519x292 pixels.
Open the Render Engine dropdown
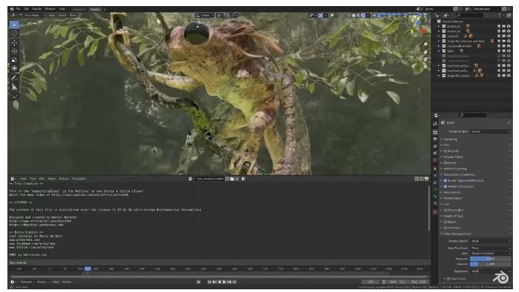tap(491, 131)
